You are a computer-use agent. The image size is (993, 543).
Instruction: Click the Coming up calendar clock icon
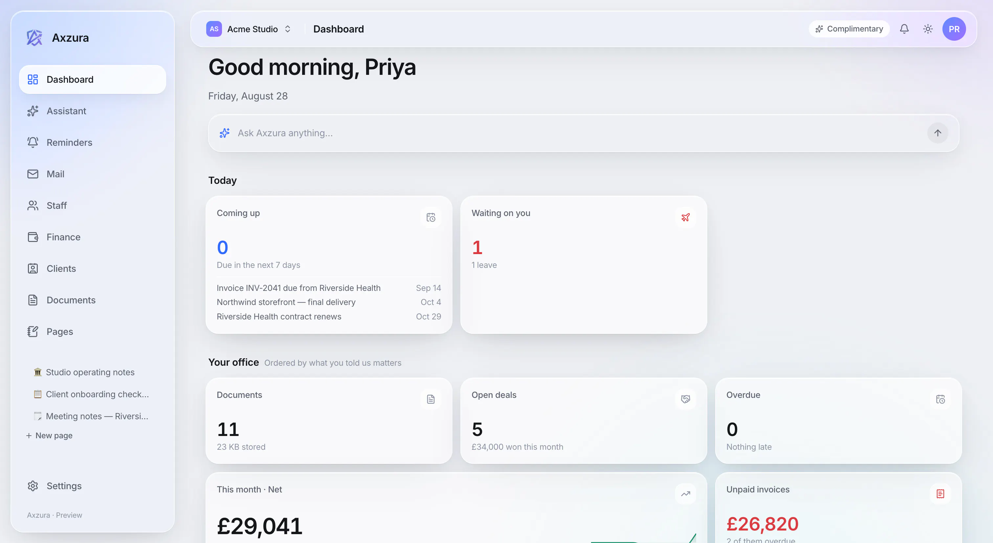pyautogui.click(x=430, y=217)
